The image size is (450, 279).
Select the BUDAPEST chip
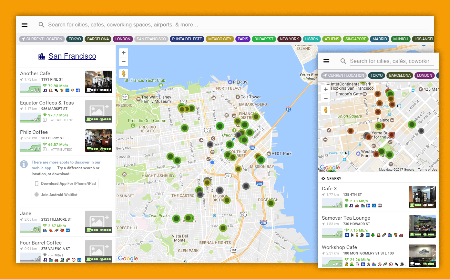tap(264, 39)
